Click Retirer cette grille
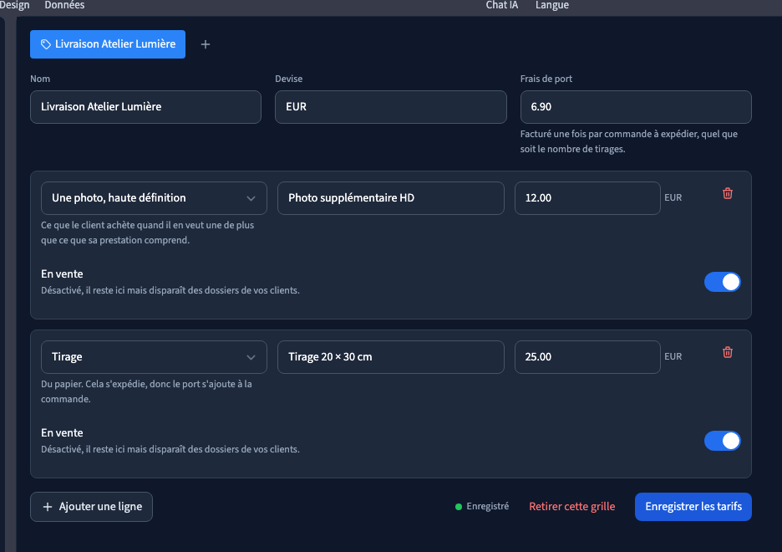This screenshot has height=552, width=782. pyautogui.click(x=572, y=507)
